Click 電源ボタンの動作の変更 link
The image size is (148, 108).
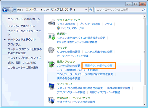pyautogui.click(x=99, y=66)
